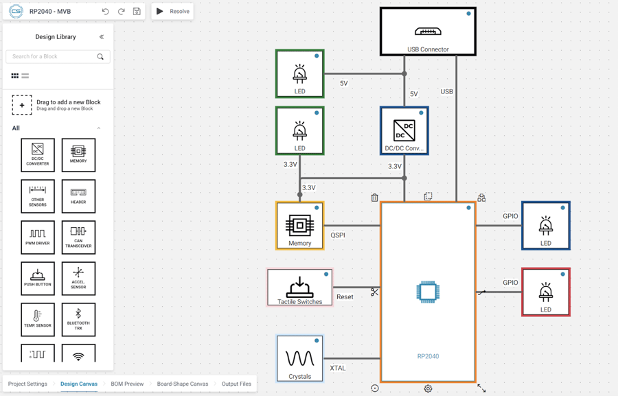Image resolution: width=618 pixels, height=396 pixels.
Task: Select the Push Button library block
Action: [38, 279]
